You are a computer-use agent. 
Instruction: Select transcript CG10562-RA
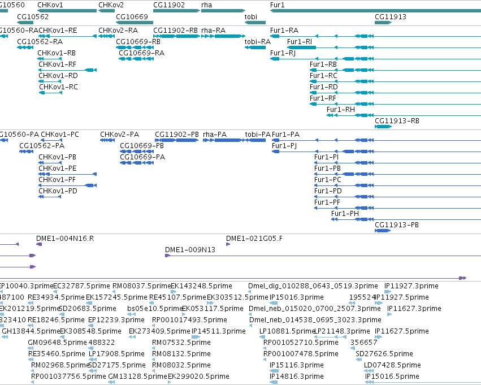click(40, 42)
